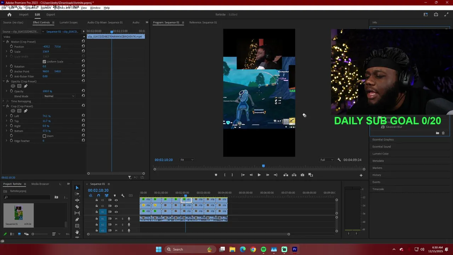
Task: Open the Lumetri Color panel
Action: [x=380, y=154]
